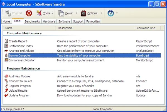Select the Create Report item
Image resolution: width=167 pixels, height=112 pixels.
18,41
